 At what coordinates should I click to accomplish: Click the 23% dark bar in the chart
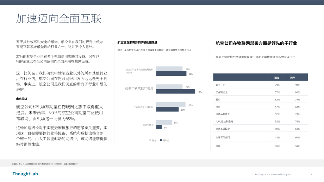pyautogui.click(x=167, y=109)
